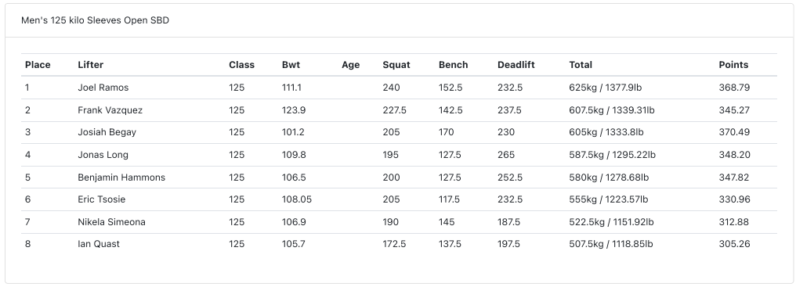Click the Place column header
Screen dimensions: 796x287
38,65
